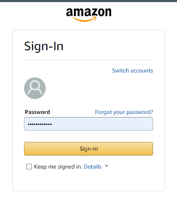Click the masked password dots in the field

[x=40, y=124]
